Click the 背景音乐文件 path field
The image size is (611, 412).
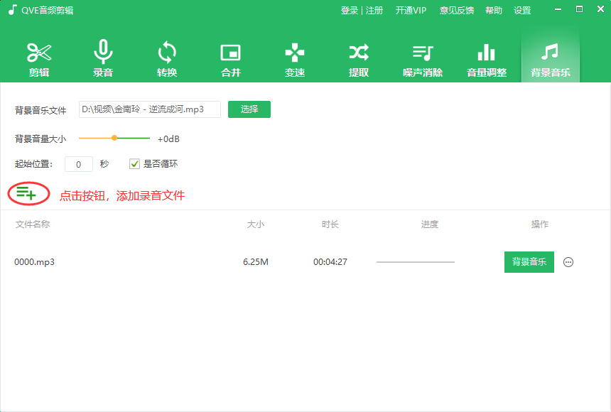click(x=150, y=109)
